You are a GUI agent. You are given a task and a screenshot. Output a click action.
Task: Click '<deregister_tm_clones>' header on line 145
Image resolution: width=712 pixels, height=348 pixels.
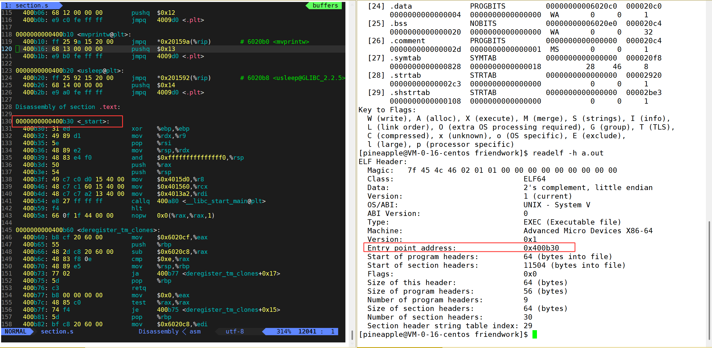coord(117,230)
